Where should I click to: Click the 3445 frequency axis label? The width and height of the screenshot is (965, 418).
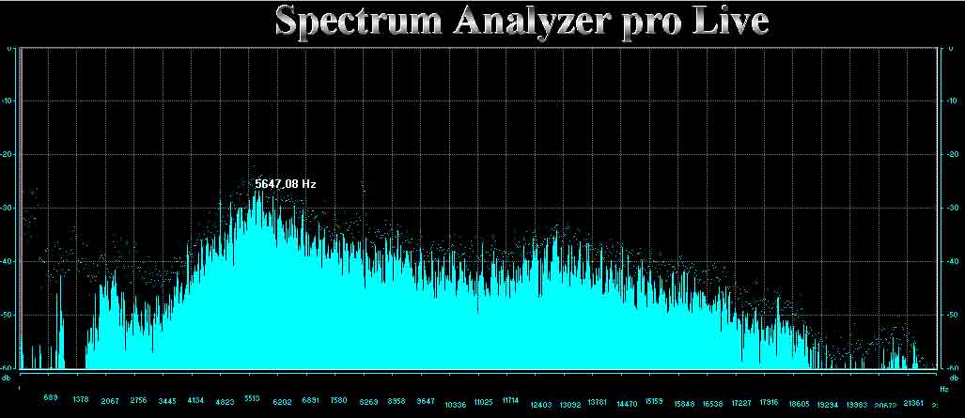[167, 401]
